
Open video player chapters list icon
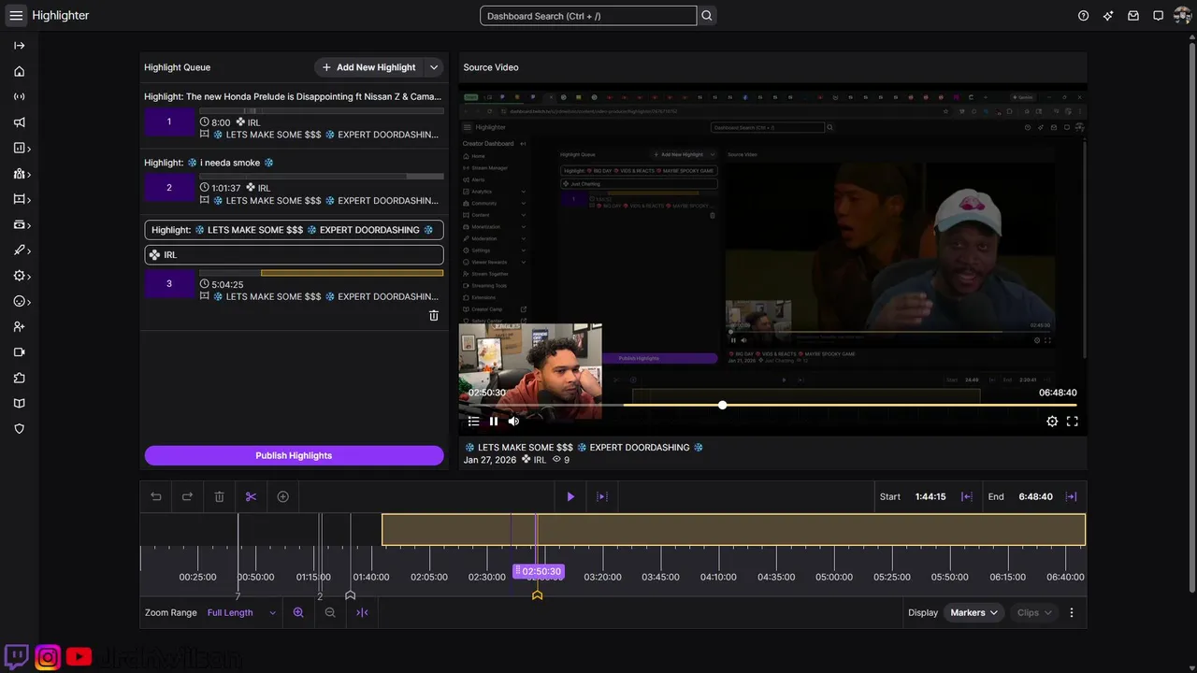coord(474,421)
